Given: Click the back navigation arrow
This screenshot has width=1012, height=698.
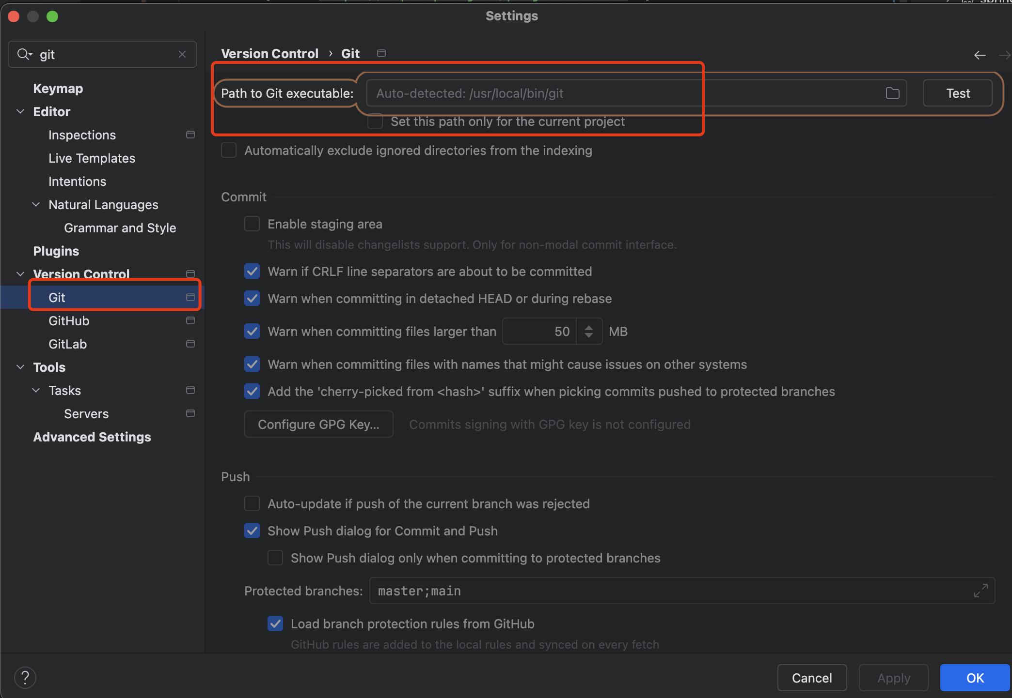Looking at the screenshot, I should [x=980, y=55].
